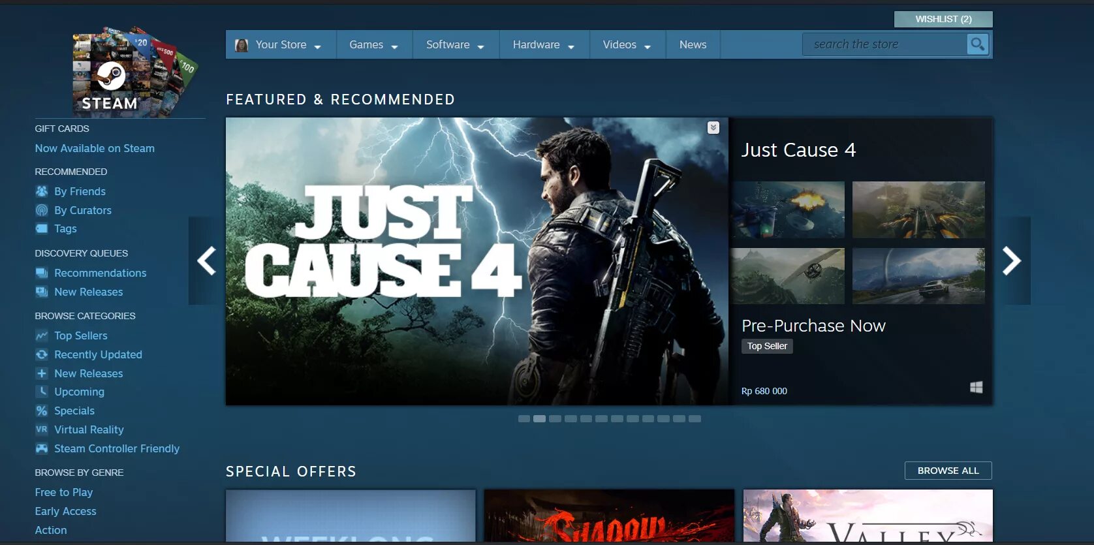Open the options arrow on Just Cause 4 banner
This screenshot has height=545, width=1094.
[x=713, y=127]
